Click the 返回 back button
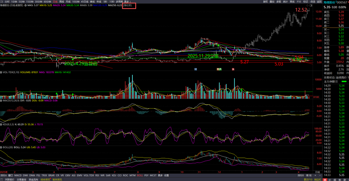Image resolution: width=349 pixels, height=181 pixels. pos(319,2)
